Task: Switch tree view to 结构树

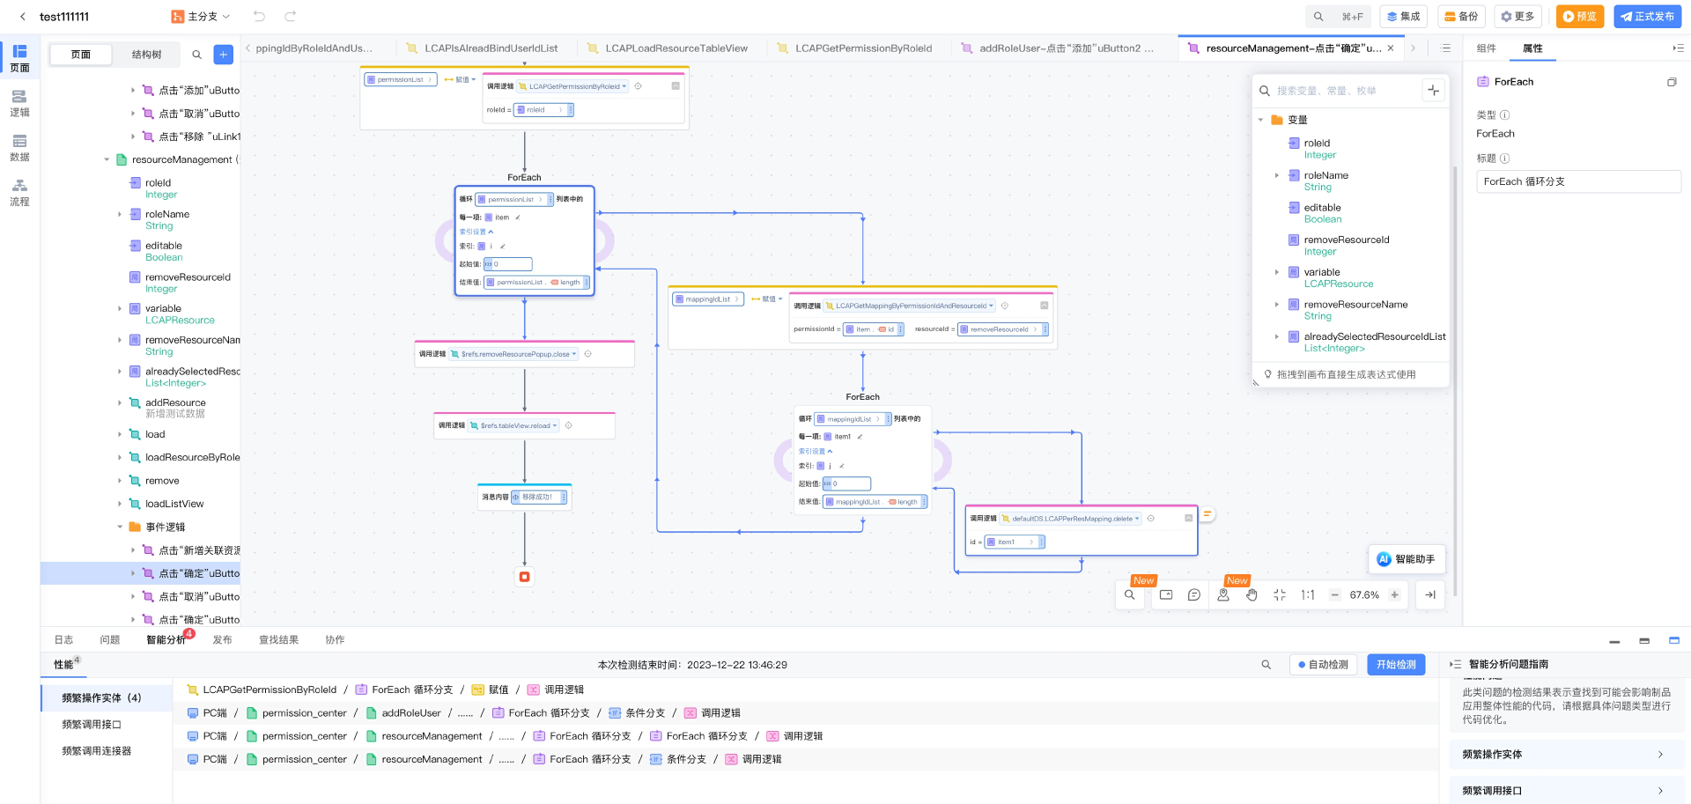Action: (146, 55)
